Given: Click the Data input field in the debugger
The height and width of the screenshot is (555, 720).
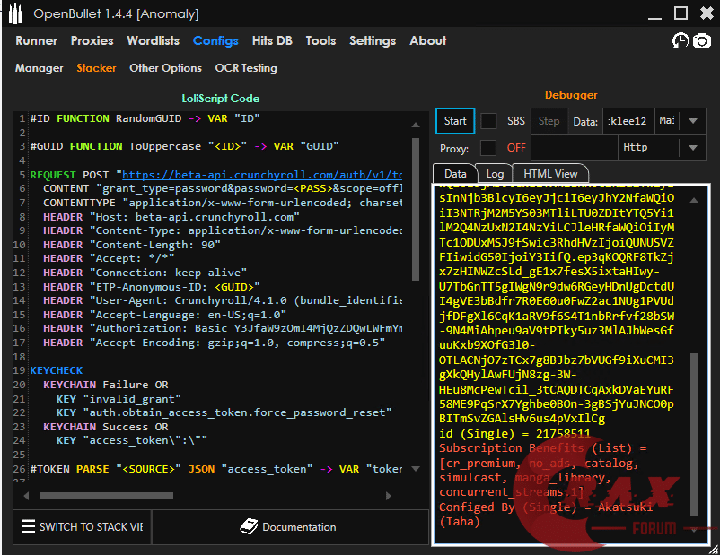Looking at the screenshot, I should pyautogui.click(x=628, y=121).
